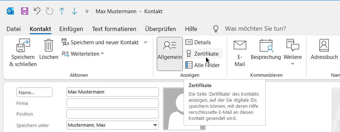This screenshot has width=340, height=132.
Task: Click the Outlook app icon in title bar
Action: click(10, 11)
